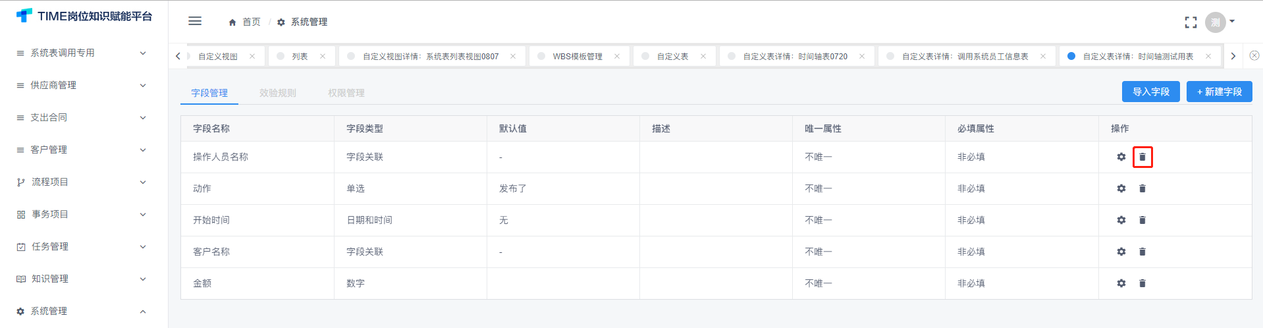
Task: Expand the 事务项目 sidebar menu
Action: (x=84, y=214)
